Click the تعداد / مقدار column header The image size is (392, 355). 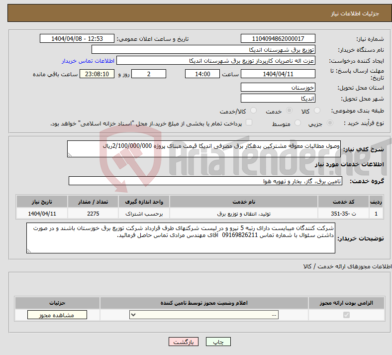93,202
